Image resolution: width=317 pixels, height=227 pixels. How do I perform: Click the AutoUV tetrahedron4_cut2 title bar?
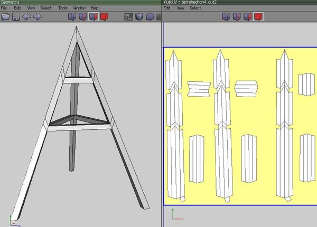click(x=239, y=2)
